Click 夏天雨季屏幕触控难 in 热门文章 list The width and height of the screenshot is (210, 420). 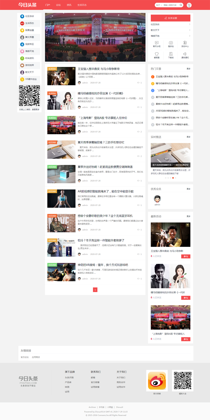[x=173, y=97]
